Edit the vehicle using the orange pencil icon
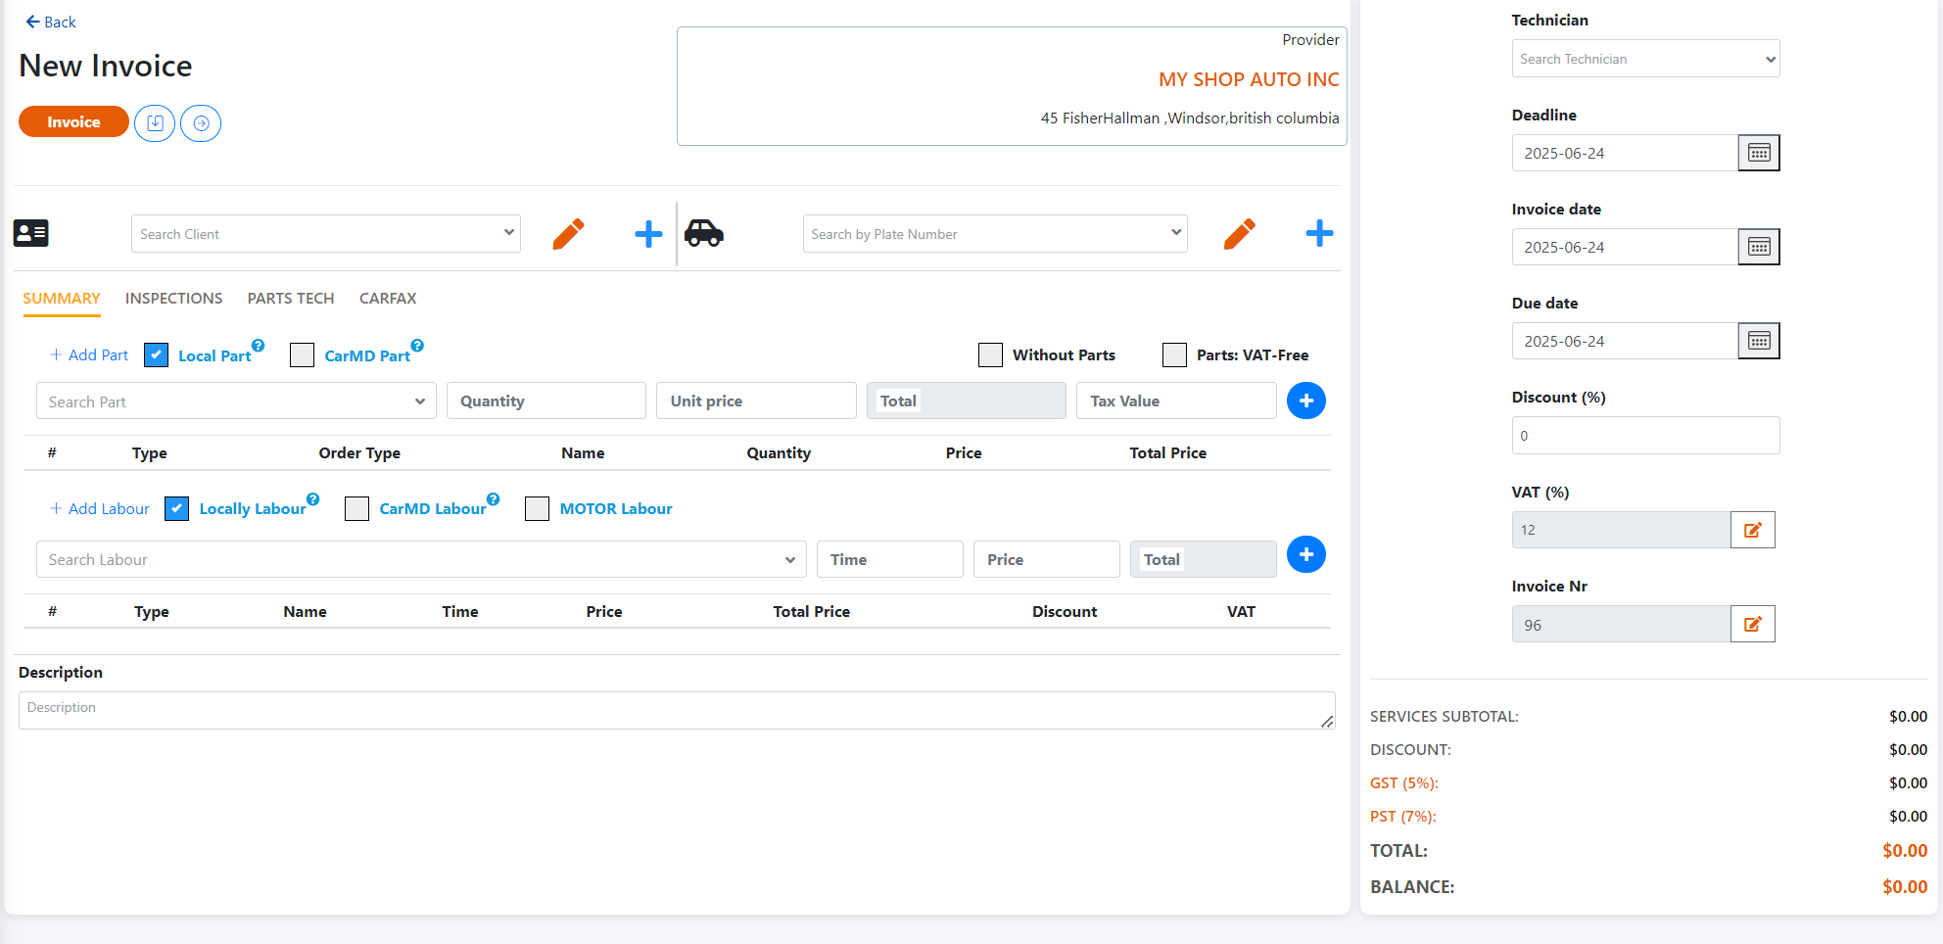This screenshot has width=1943, height=944. [1239, 234]
